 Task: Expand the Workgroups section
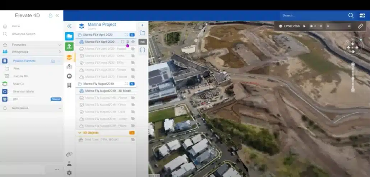[60, 52]
